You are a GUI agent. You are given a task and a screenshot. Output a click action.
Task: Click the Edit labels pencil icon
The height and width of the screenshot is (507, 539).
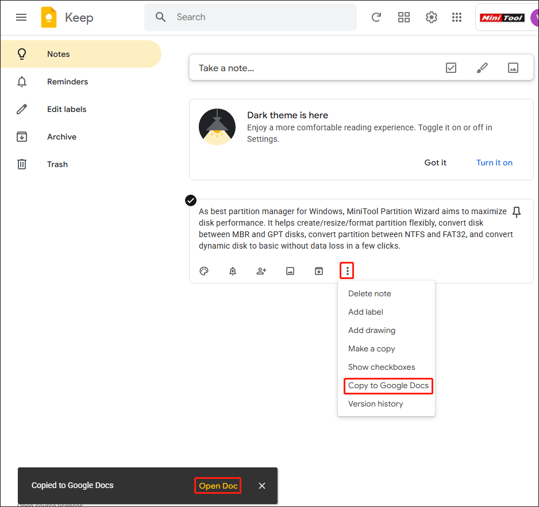click(22, 109)
